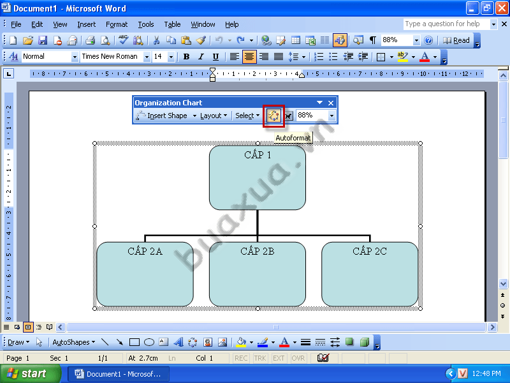This screenshot has width=510, height=383.
Task: Open a file with the Open folder icon
Action: click(28, 40)
